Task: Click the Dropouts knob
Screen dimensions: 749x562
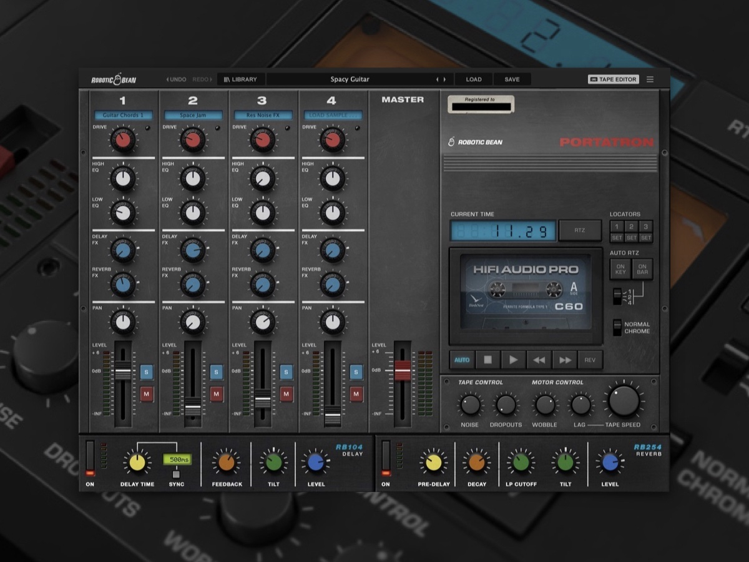Action: coord(506,405)
